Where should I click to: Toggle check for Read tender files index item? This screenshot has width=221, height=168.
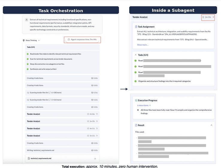(28, 54)
